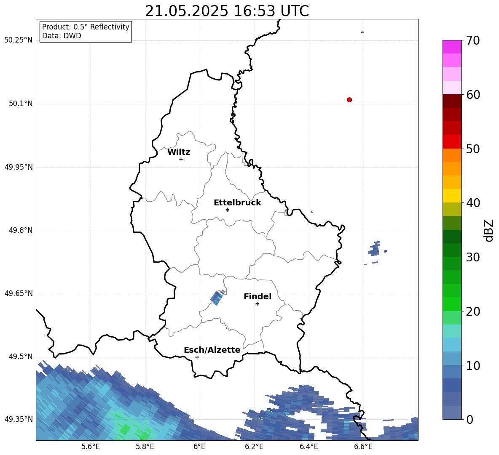
Task: Click the Findel location label
Action: point(258,296)
